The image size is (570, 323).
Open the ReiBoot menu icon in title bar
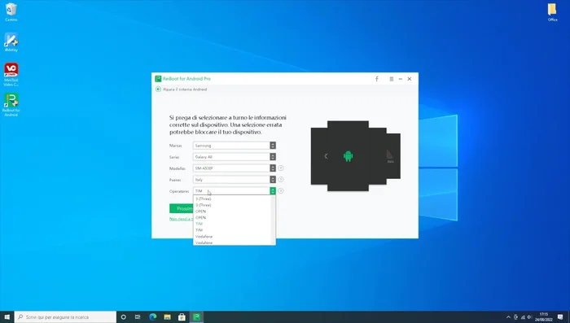tap(392, 79)
